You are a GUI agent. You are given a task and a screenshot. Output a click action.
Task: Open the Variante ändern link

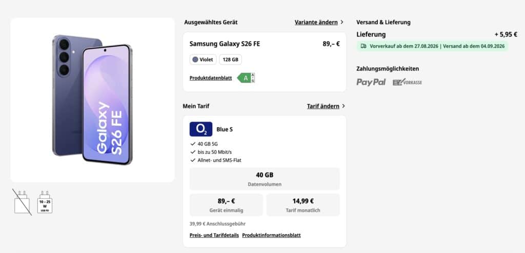[x=316, y=22]
